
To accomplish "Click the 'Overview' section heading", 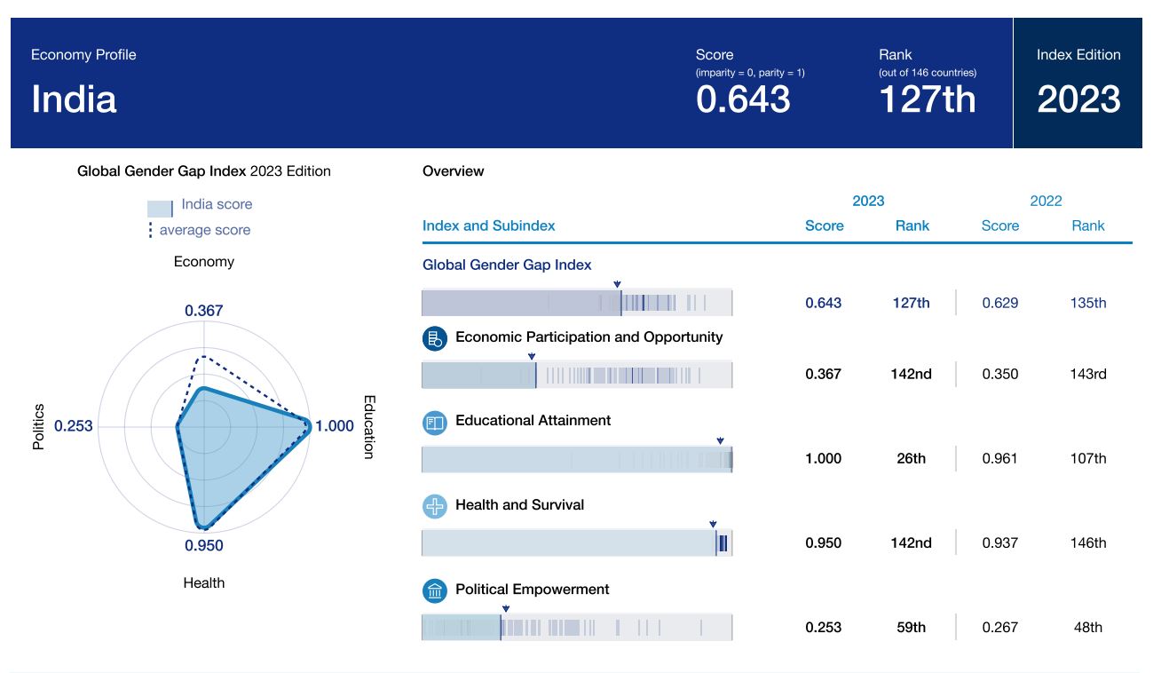I will click(x=454, y=171).
